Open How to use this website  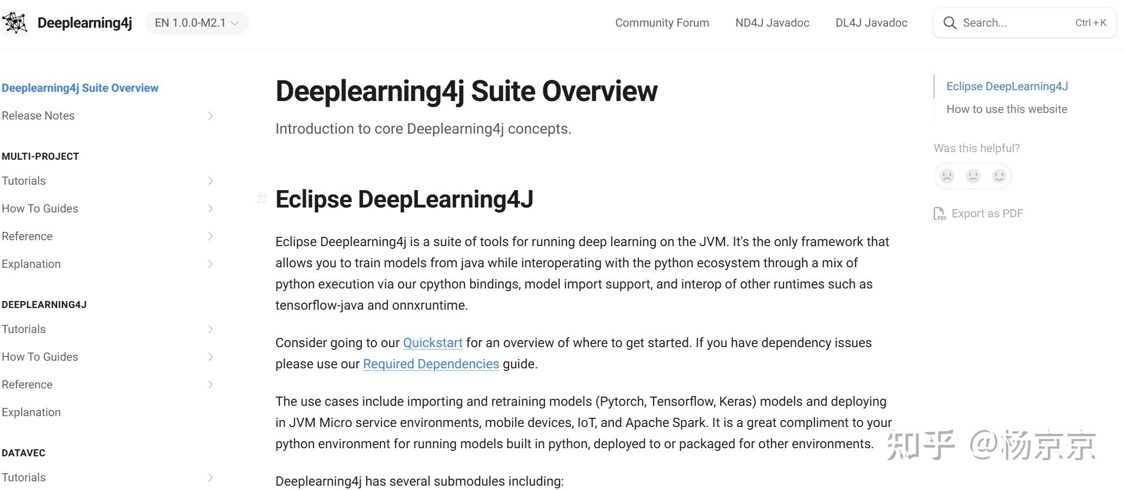click(x=1006, y=109)
